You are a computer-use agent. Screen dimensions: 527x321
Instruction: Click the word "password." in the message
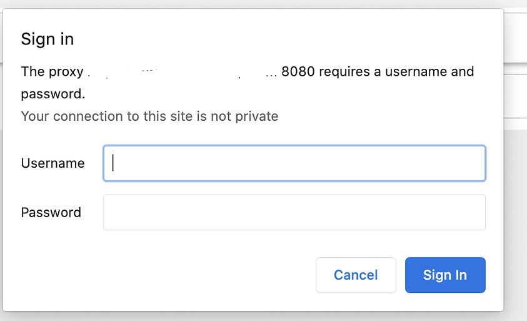click(x=53, y=94)
